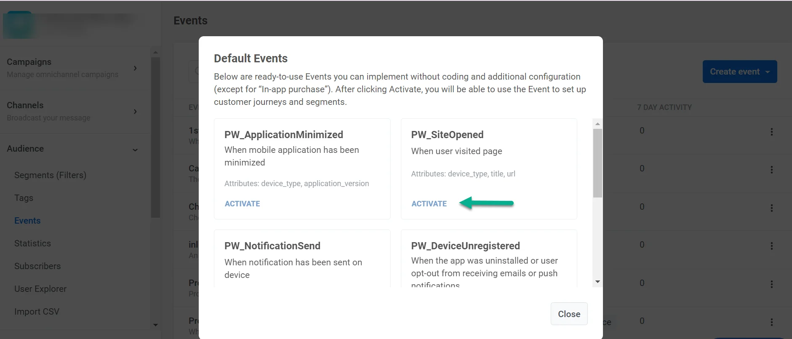Screen dimensions: 792x339
Task: Open Import CSV in sidebar
Action: (37, 312)
